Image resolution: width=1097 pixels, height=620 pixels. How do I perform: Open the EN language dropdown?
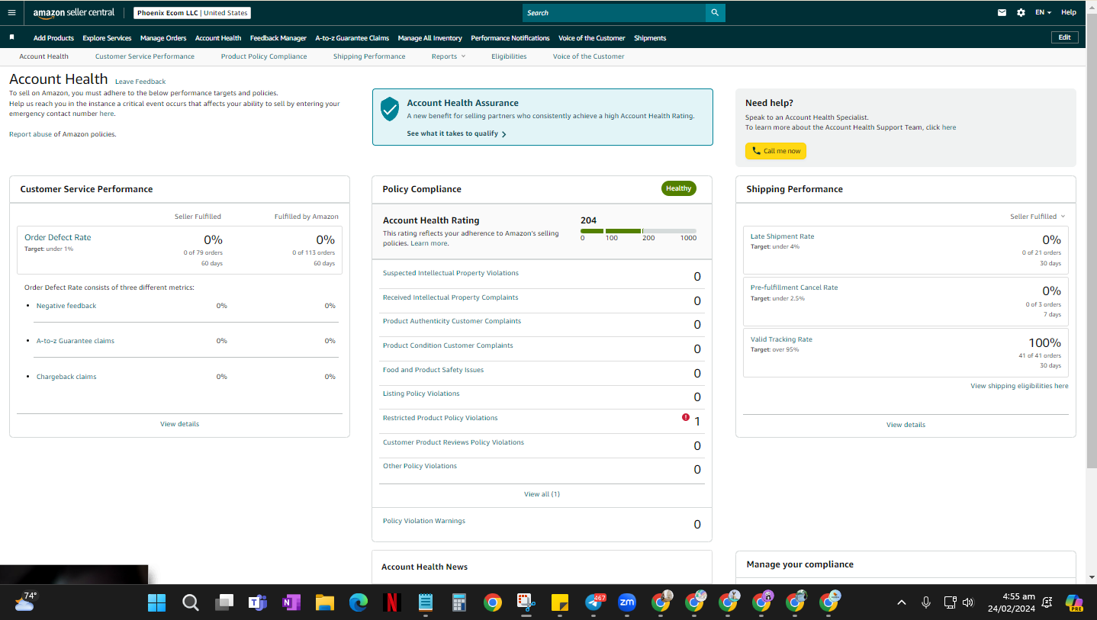[1043, 13]
